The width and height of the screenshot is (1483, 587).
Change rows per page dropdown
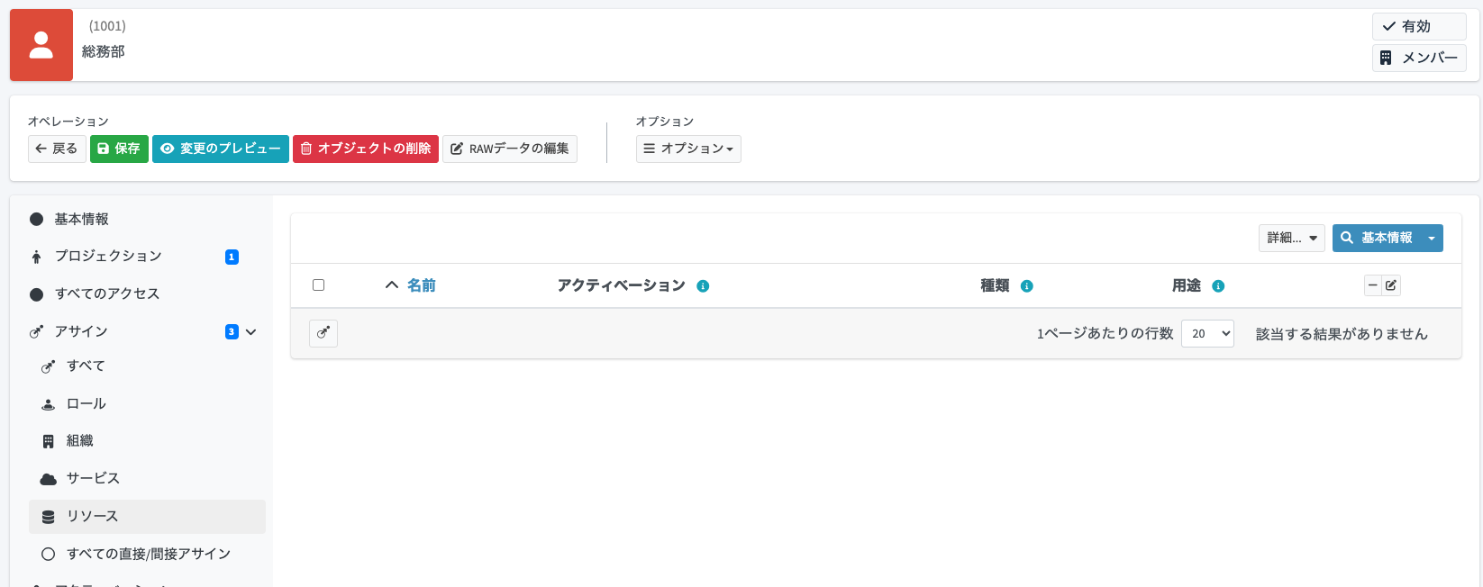pos(1207,333)
